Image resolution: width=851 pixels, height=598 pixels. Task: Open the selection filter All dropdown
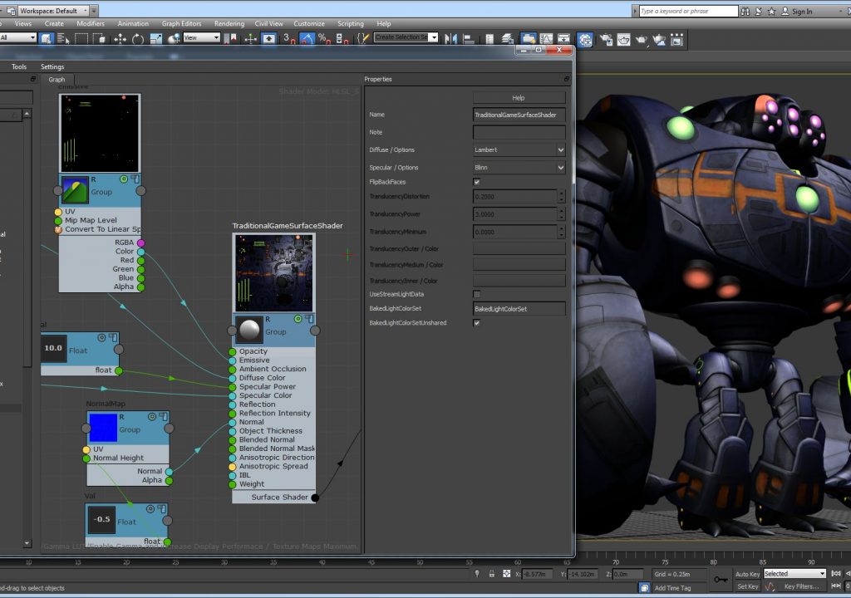point(17,37)
